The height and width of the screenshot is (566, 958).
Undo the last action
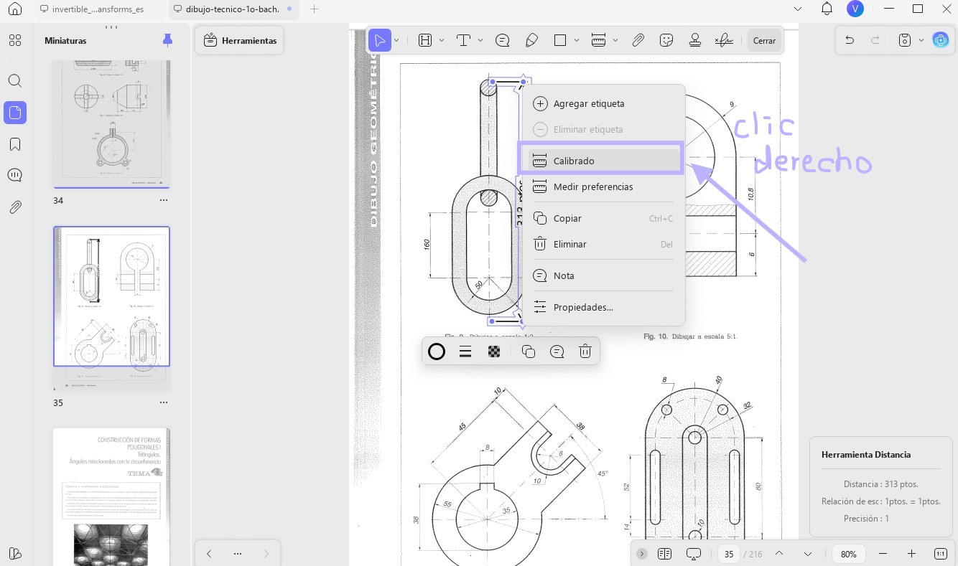coord(850,40)
